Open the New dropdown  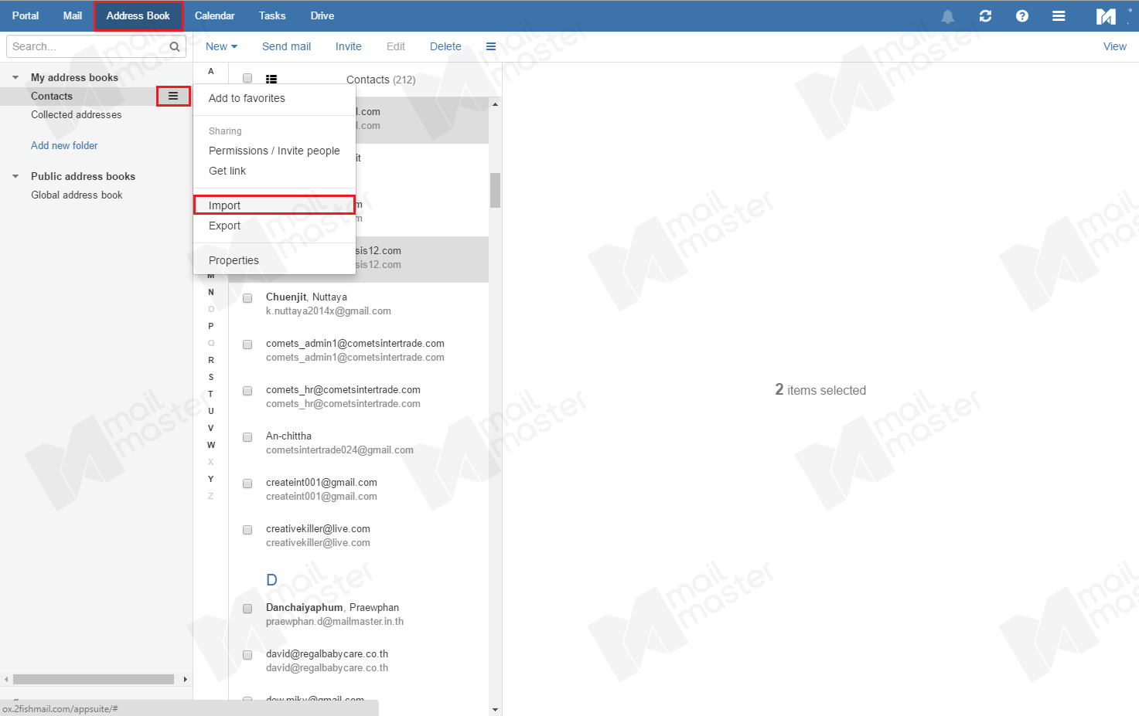tap(221, 46)
